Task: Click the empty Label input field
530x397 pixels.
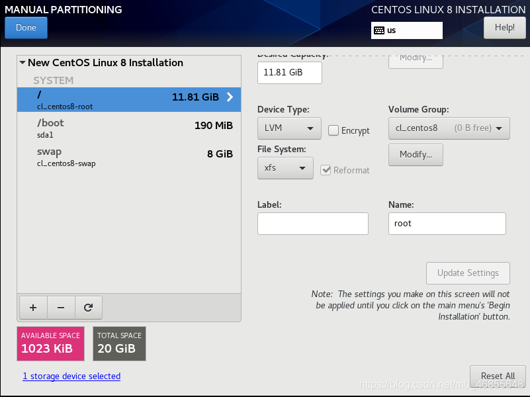Action: click(x=313, y=224)
